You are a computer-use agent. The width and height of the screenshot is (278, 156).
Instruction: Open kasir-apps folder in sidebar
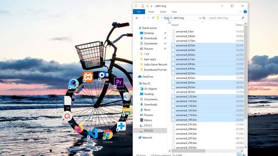click(150, 59)
